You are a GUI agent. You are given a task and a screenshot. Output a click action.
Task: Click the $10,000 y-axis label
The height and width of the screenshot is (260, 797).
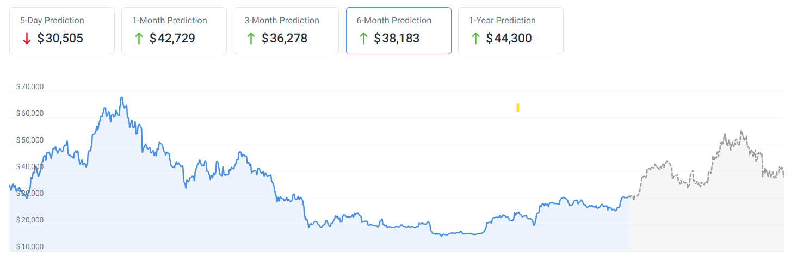pyautogui.click(x=30, y=246)
